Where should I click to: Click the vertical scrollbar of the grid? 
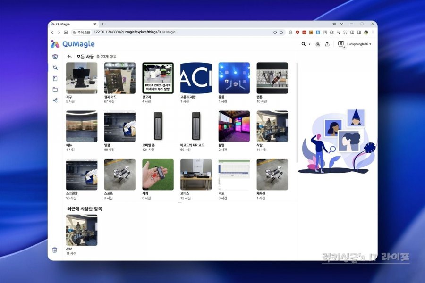click(x=297, y=112)
